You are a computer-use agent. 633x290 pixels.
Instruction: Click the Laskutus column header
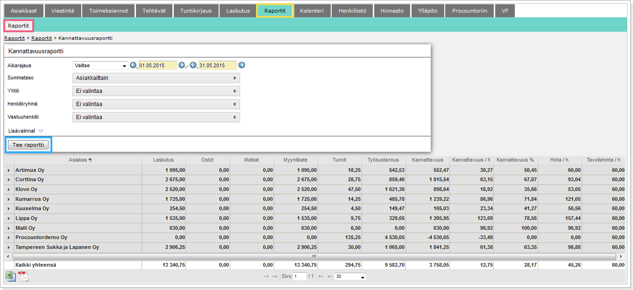(164, 160)
